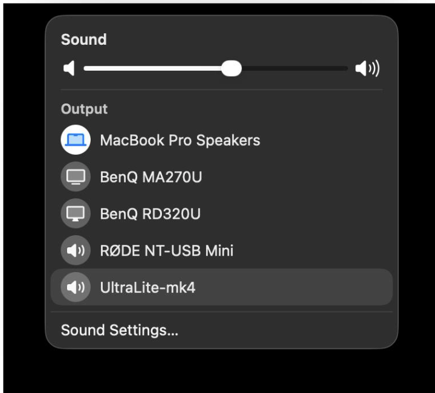Viewport: 435px width, 393px height.
Task: Choose the BenQ RD320U text entry
Action: click(x=150, y=213)
